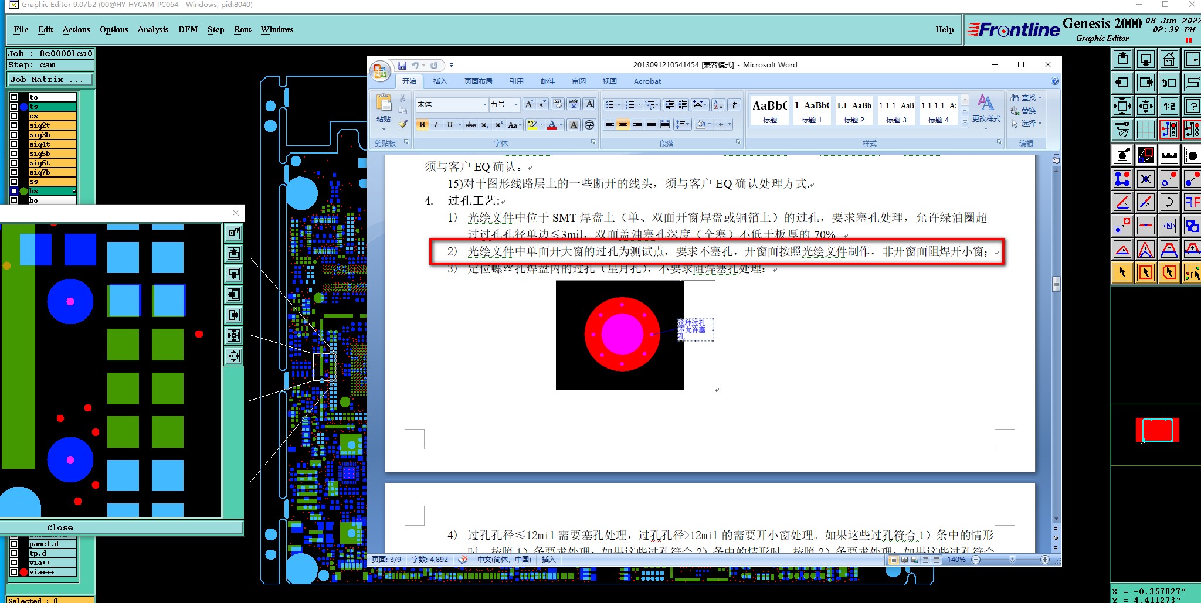This screenshot has width=1201, height=603.
Task: Open the edit tools wrench and palette icon
Action: pyautogui.click(x=1122, y=130)
